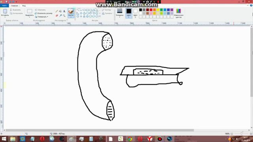Click the zoom out minus button
Viewport: 253px width, 142px height.
tap(232, 134)
